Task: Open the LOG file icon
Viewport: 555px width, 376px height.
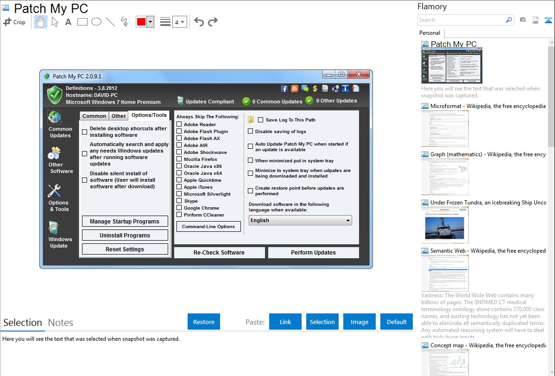Action: pyautogui.click(x=325, y=89)
